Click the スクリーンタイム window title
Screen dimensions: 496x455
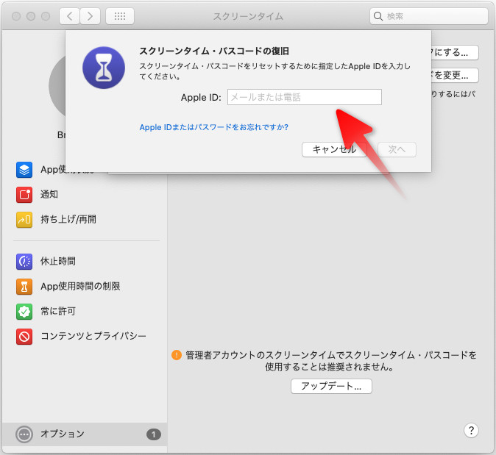tap(248, 16)
